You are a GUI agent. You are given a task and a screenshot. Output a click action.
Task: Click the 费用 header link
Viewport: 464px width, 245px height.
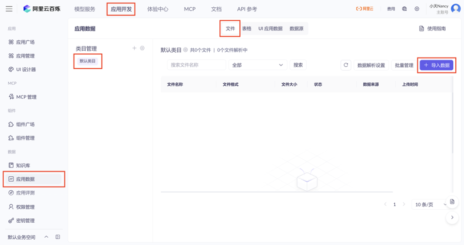tap(391, 9)
